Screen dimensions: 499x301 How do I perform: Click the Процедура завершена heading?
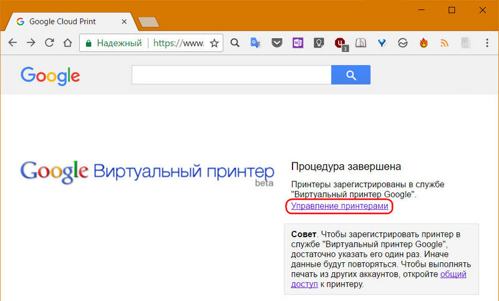(346, 166)
